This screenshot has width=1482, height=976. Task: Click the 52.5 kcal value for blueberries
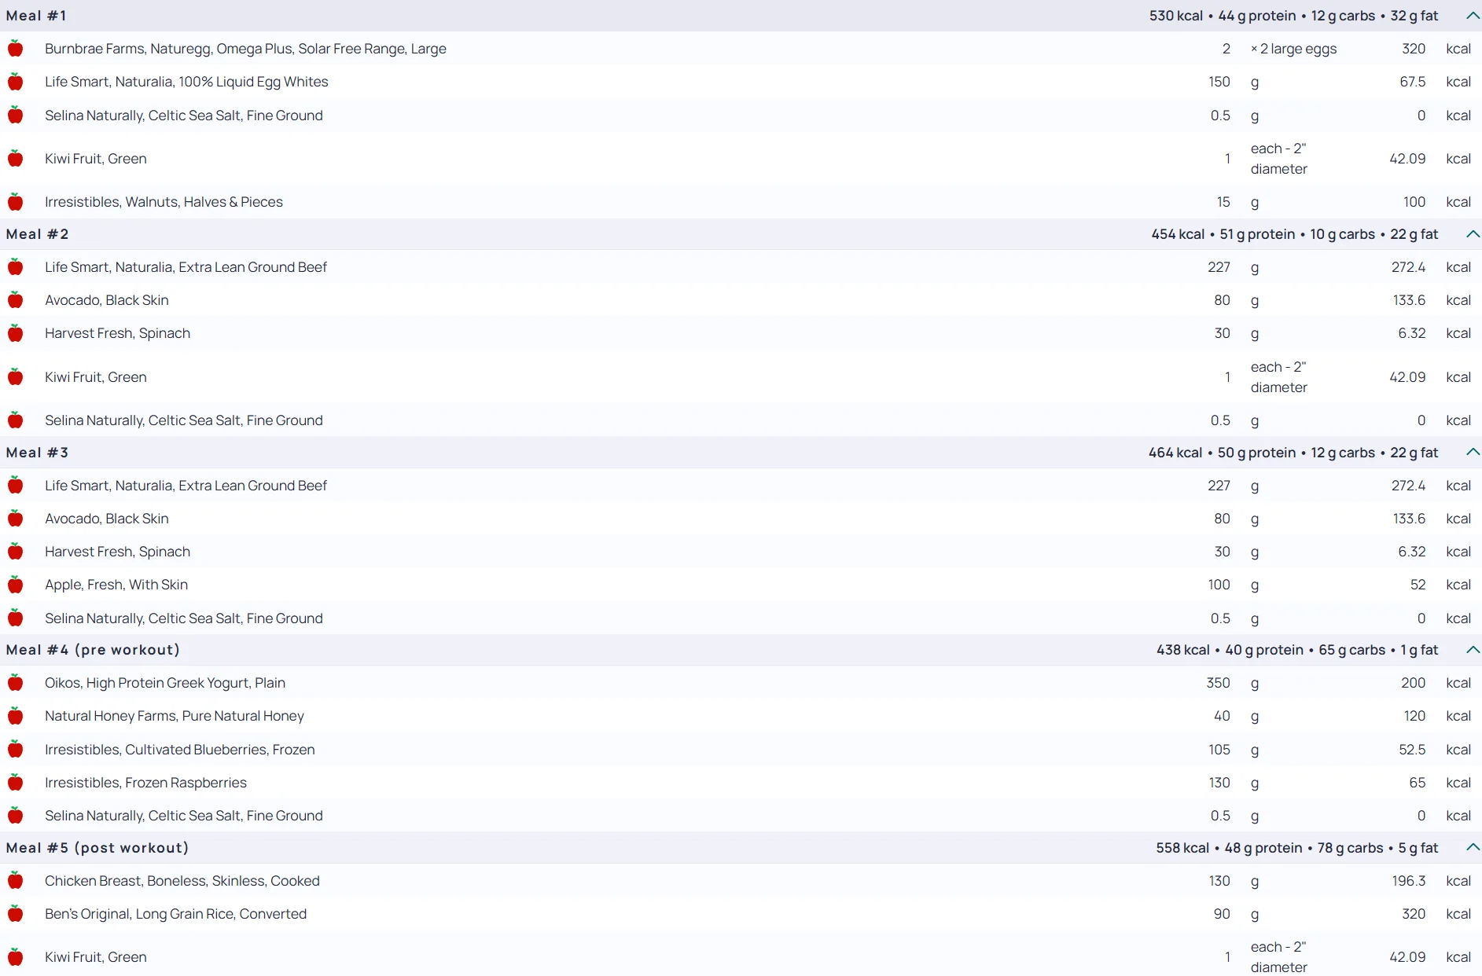pyautogui.click(x=1412, y=750)
